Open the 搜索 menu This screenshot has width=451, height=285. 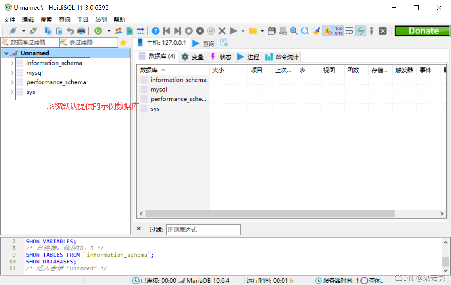46,20
